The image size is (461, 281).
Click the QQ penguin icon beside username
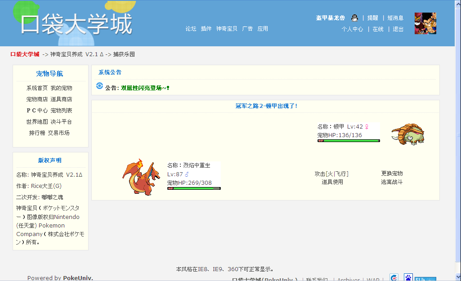[x=354, y=18]
